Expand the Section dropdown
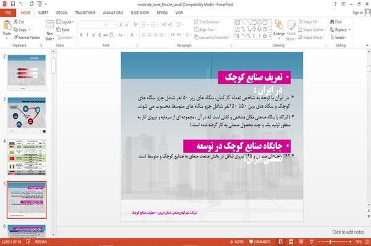The width and height of the screenshot is (371, 246). coord(66,37)
